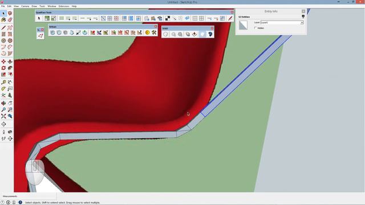Click the Zoom Extents tool
The height and width of the screenshot is (205, 365).
(3, 116)
